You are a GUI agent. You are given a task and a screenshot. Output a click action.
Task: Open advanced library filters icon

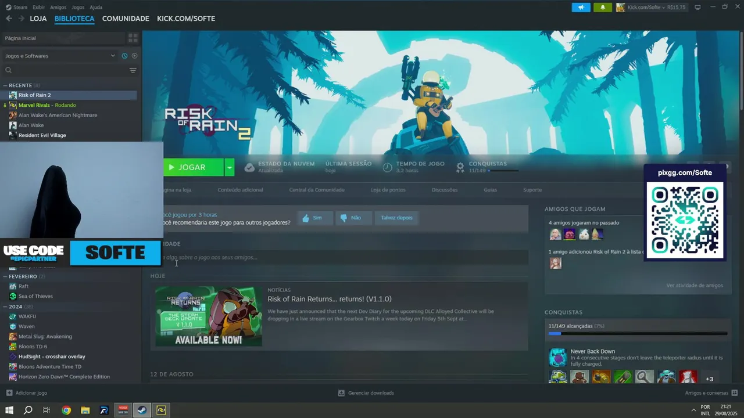[133, 70]
